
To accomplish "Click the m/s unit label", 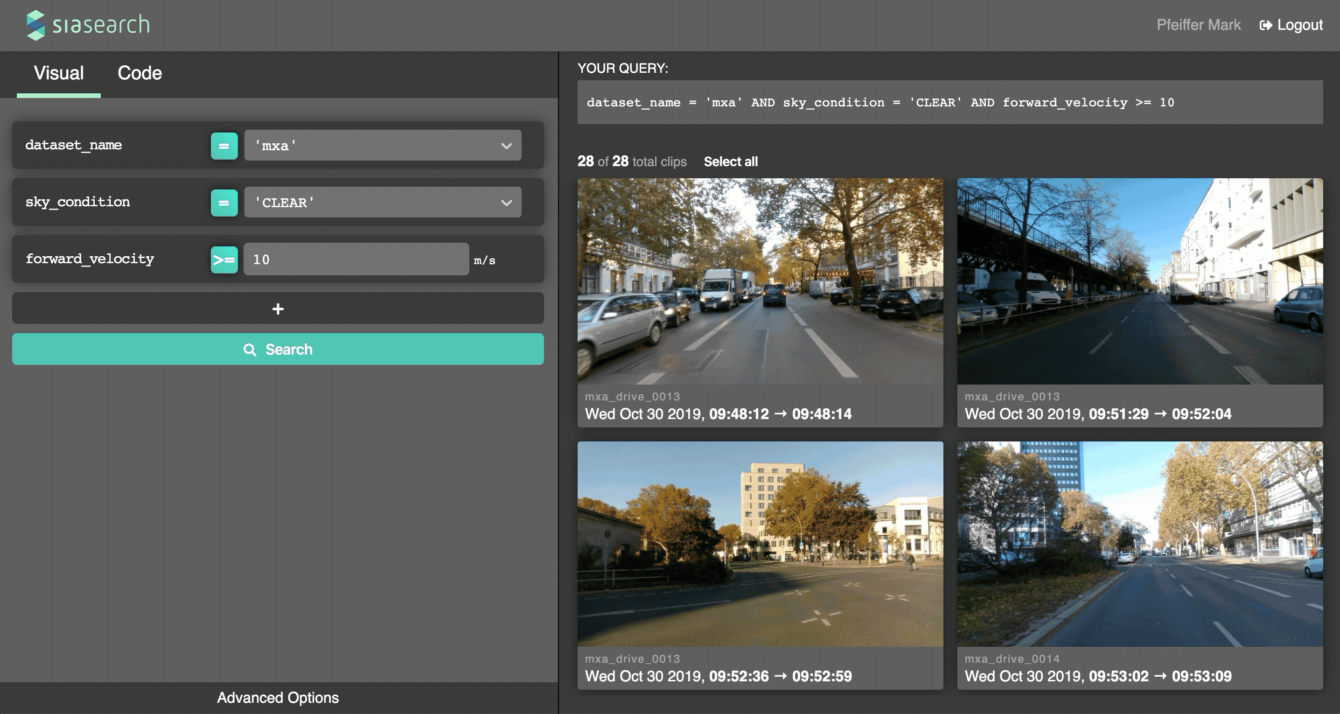I will coord(484,260).
